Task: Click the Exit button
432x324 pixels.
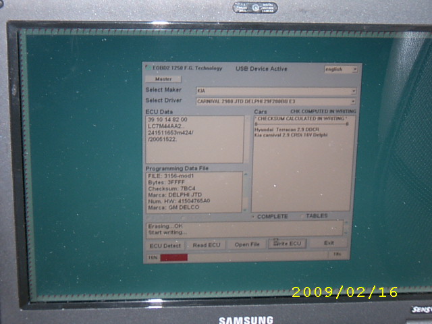Action: pos(329,243)
